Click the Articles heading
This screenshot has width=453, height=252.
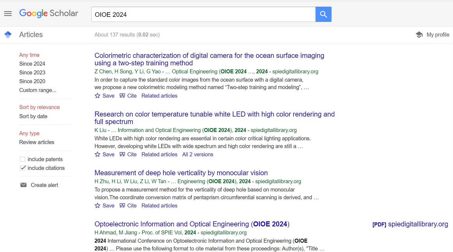click(x=31, y=35)
